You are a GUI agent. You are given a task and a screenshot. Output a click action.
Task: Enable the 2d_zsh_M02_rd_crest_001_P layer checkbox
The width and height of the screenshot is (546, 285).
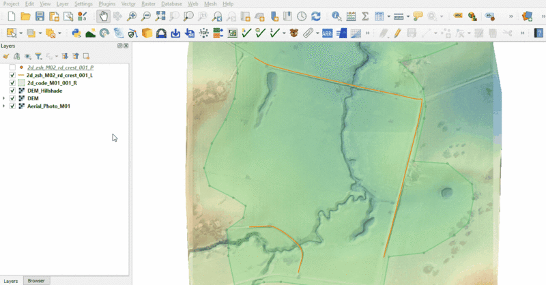[12, 68]
